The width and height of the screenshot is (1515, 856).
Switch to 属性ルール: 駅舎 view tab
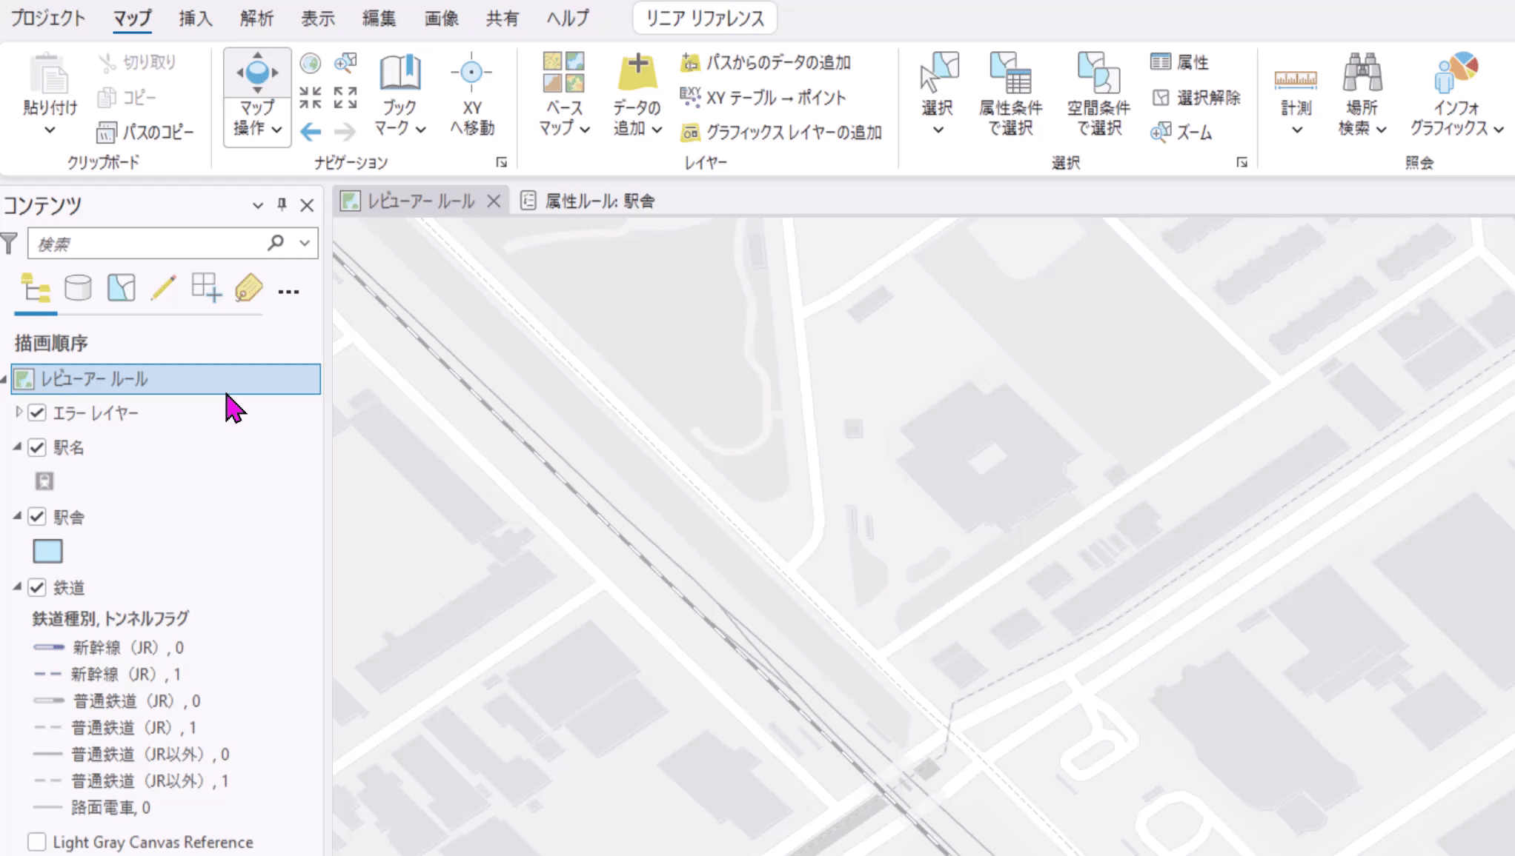pos(587,201)
